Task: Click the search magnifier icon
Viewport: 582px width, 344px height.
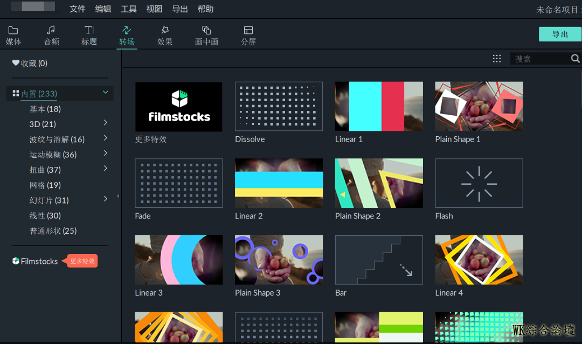Action: tap(575, 59)
